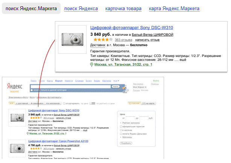The image size is (231, 163).
Task: Open "Фото" breadcrumb
Action: (32, 97)
